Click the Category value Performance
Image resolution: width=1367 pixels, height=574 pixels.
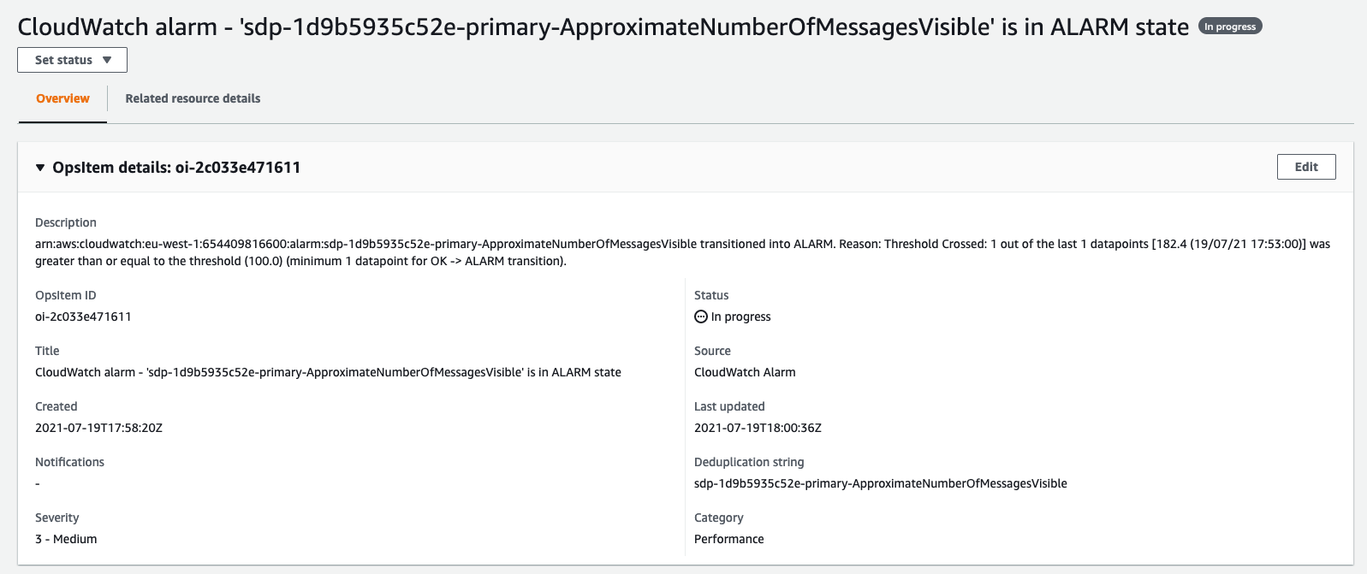coord(729,539)
